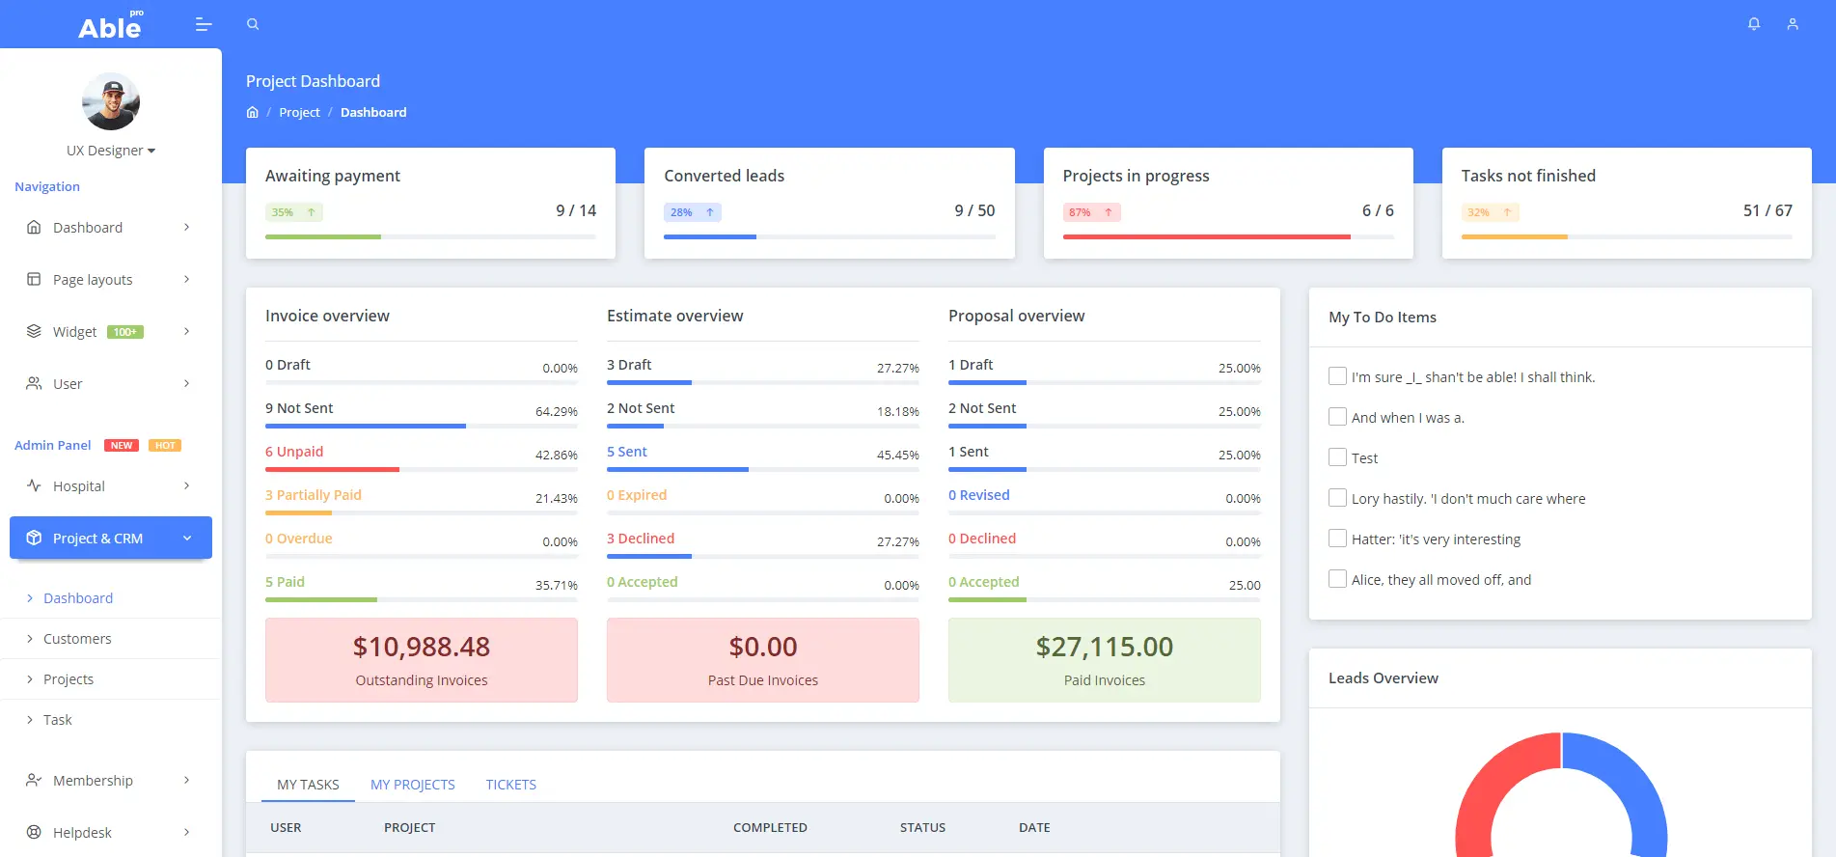Expand the Membership menu chevron
Screen dimensions: 1836x857
(x=186, y=780)
